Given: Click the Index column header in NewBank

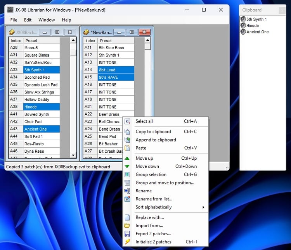Looking at the screenshot, I should pos(90,41).
